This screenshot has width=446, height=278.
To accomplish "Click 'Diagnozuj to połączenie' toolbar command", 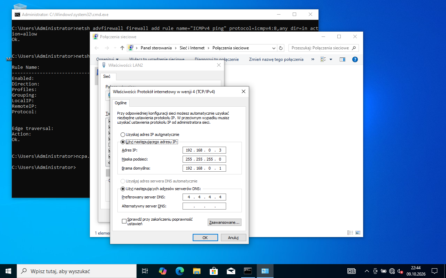I will [x=217, y=59].
